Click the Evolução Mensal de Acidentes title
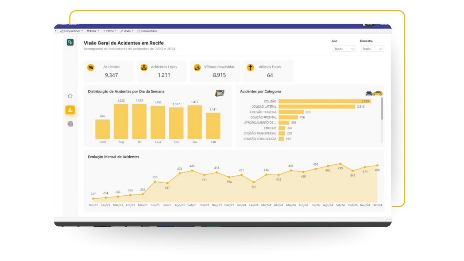 pyautogui.click(x=113, y=157)
